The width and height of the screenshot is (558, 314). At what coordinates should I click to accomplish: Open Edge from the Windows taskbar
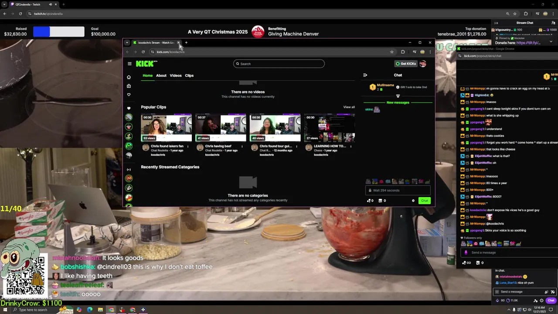[x=90, y=310]
